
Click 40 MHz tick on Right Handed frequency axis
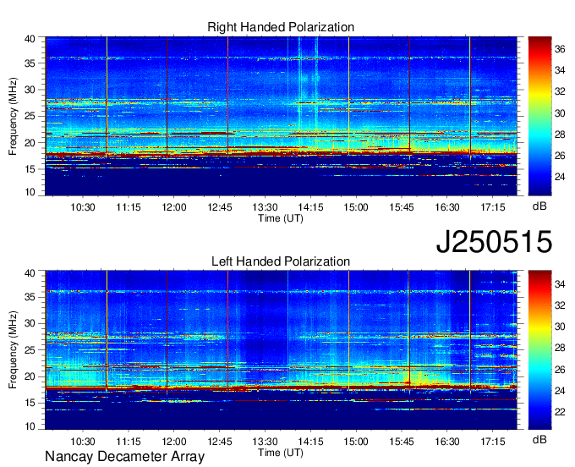point(30,39)
